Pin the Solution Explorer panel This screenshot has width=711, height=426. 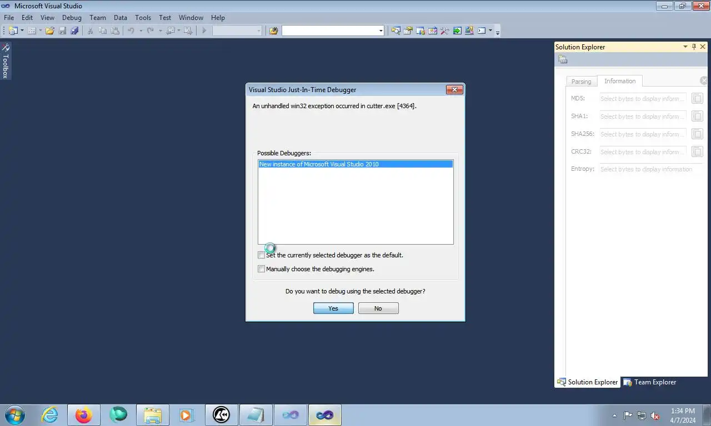694,47
